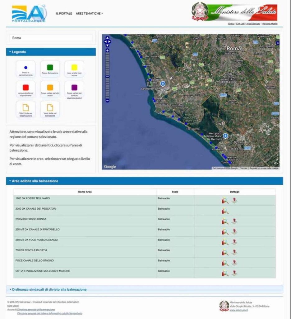The height and width of the screenshot is (319, 291).
Task: Open Note Legali footer link
Action: coord(13,306)
